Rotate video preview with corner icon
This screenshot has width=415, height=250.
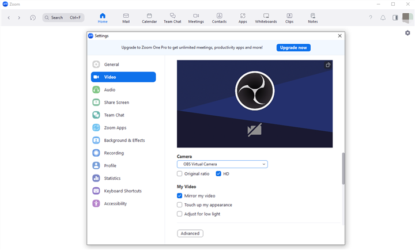[x=328, y=65]
